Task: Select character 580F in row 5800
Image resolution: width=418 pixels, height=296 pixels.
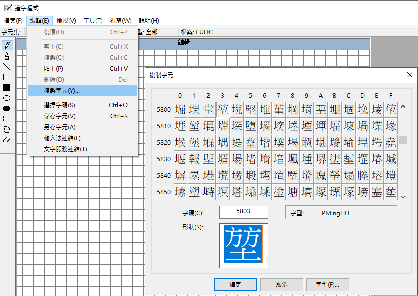Action: pos(391,109)
